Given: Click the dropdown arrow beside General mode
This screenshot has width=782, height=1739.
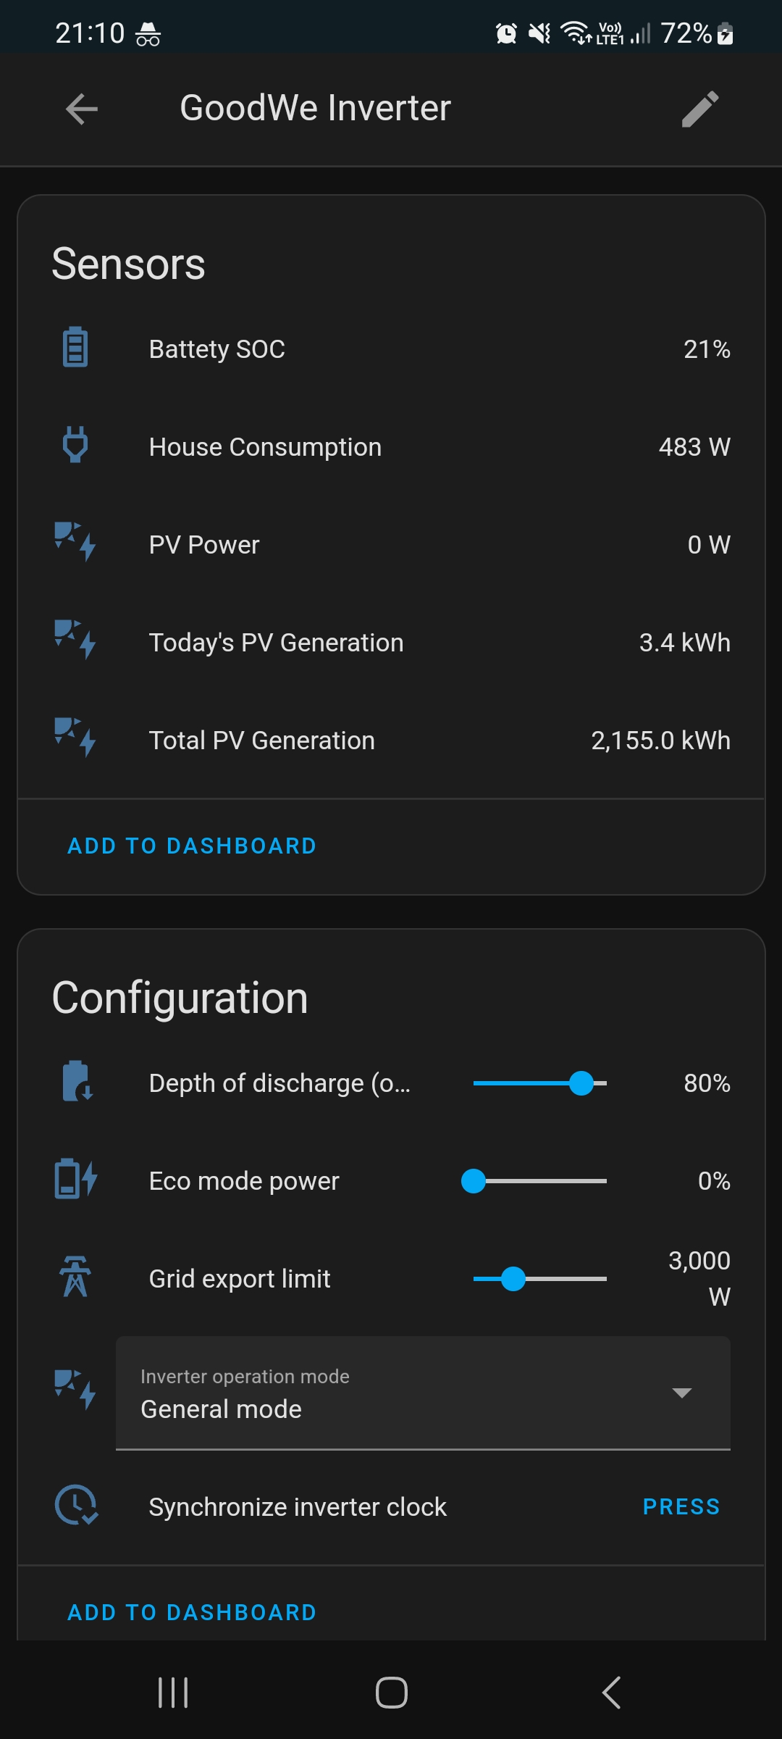Looking at the screenshot, I should point(681,1393).
